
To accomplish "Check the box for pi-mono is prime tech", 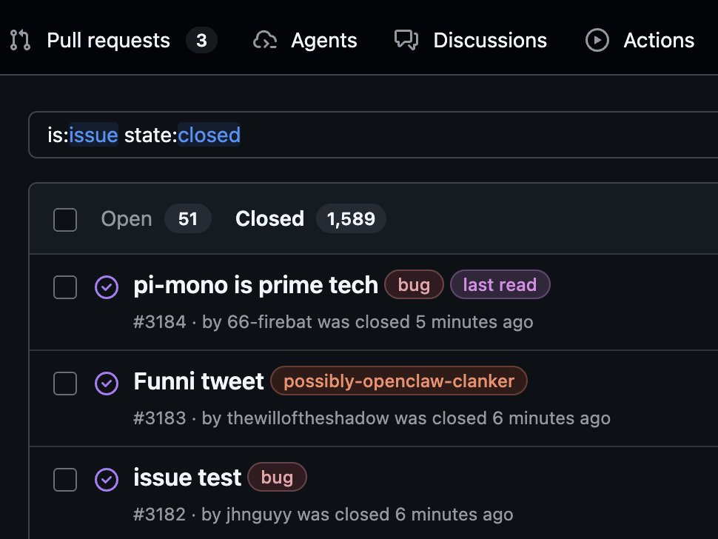I will tap(65, 287).
